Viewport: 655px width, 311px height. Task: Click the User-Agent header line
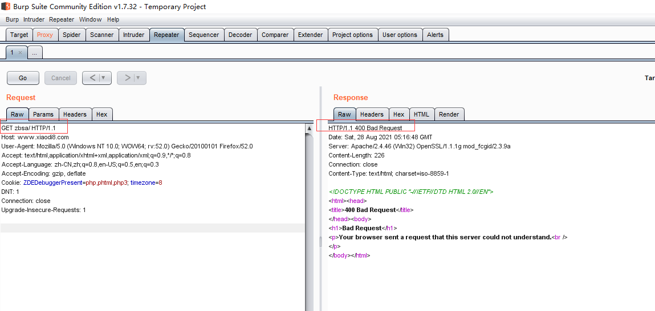(127, 146)
